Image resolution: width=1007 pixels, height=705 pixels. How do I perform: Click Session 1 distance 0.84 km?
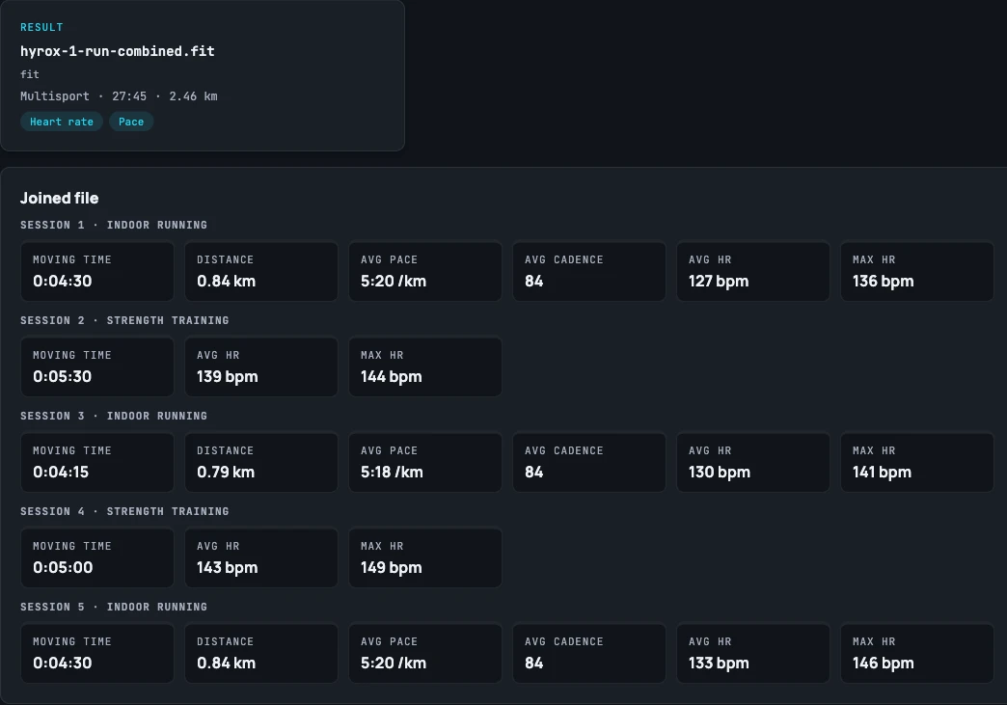pyautogui.click(x=226, y=282)
